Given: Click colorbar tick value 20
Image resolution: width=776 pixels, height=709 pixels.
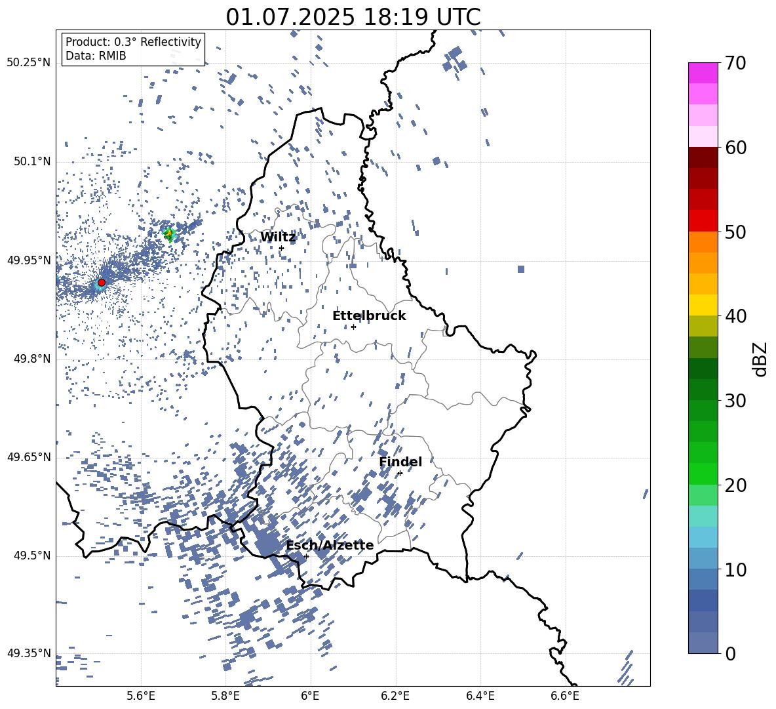Looking at the screenshot, I should tap(735, 485).
